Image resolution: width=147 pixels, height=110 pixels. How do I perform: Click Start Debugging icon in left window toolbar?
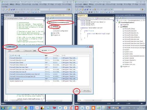[x=39, y=9]
